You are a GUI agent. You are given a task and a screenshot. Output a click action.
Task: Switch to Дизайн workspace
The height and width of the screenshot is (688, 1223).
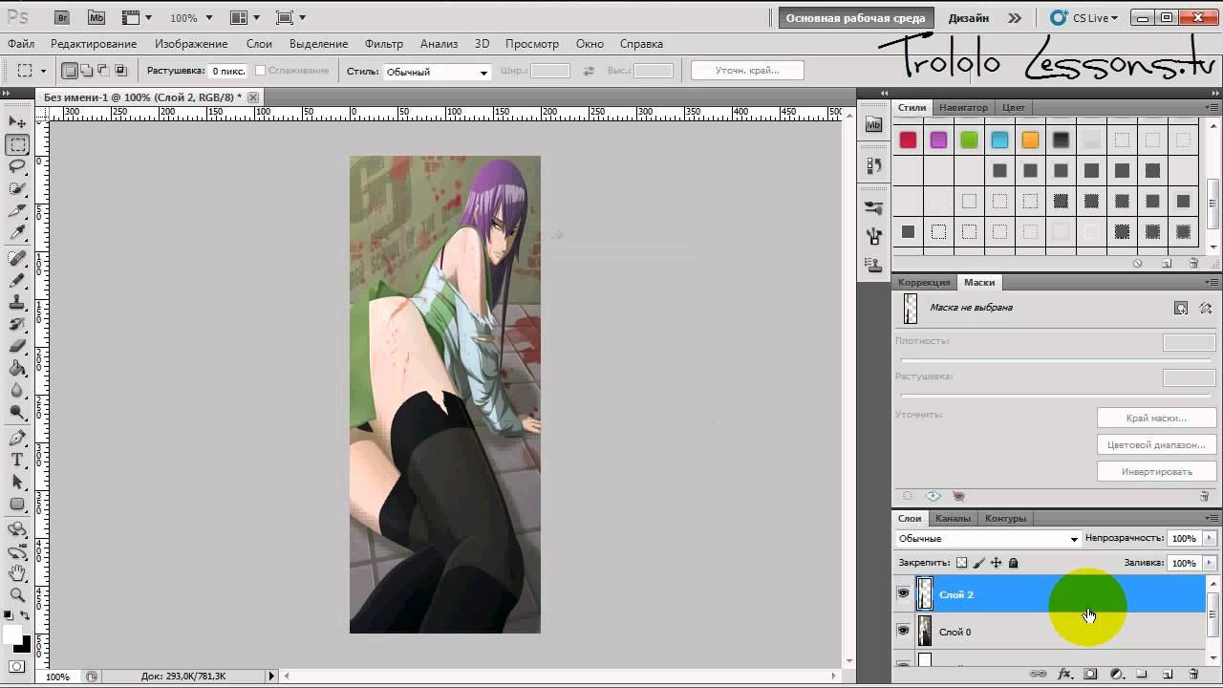pyautogui.click(x=968, y=18)
